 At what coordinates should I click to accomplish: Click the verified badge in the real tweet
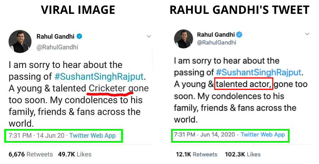coord(239,35)
